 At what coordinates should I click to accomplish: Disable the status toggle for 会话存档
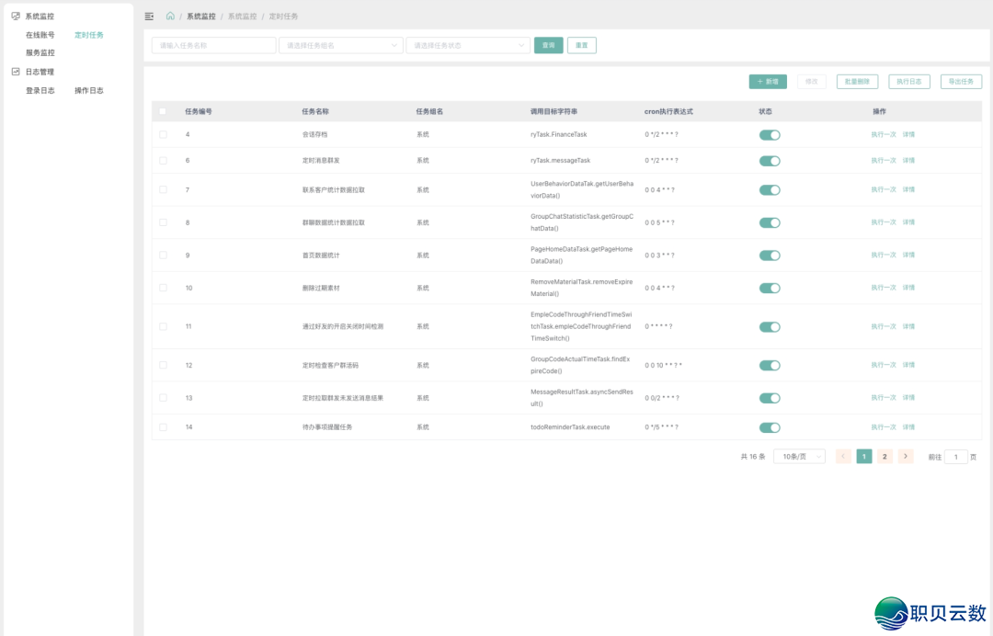click(x=770, y=134)
